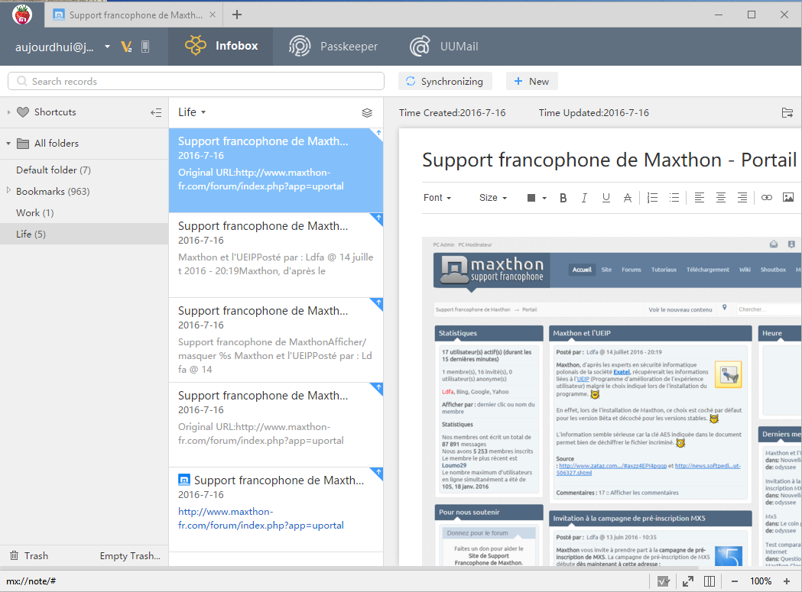Click the split screen icon in status bar

tap(709, 581)
